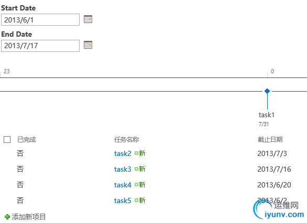This screenshot has height=223, width=307.
Task: Click the task1 label on the timeline
Action: (267, 115)
